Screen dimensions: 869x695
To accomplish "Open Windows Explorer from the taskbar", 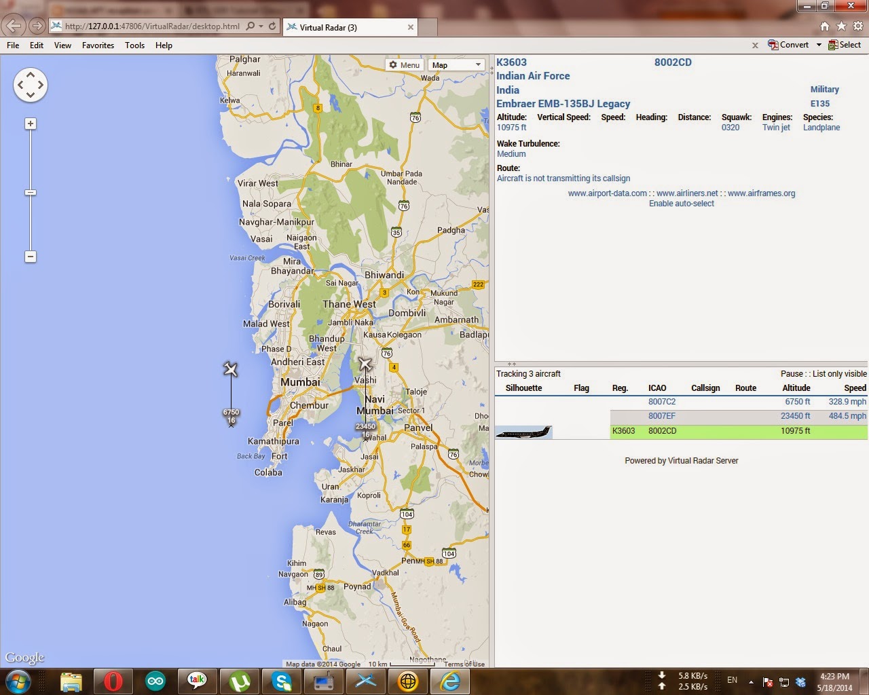I will tap(71, 681).
